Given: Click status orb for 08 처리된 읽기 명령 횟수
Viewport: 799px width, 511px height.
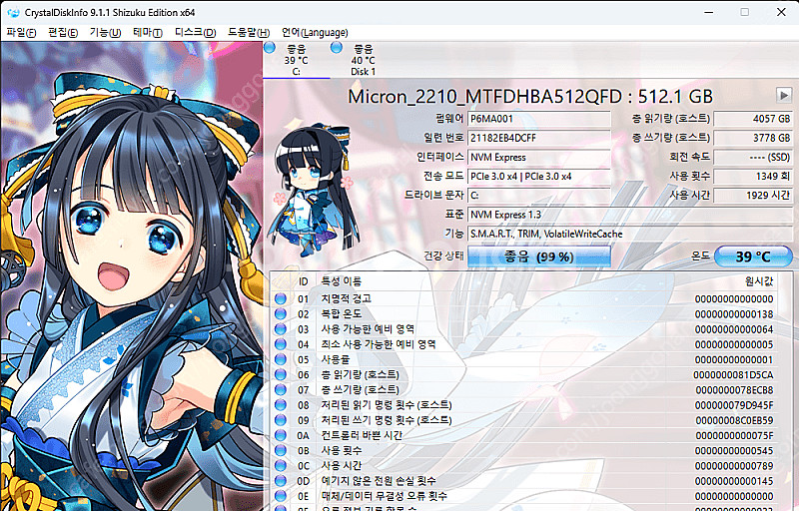Looking at the screenshot, I should pyautogui.click(x=281, y=405).
